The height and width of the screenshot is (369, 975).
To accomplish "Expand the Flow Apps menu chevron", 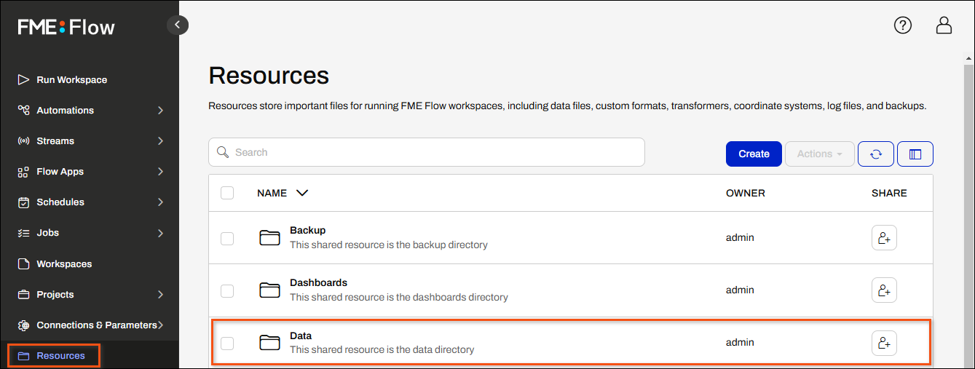I will coord(160,172).
